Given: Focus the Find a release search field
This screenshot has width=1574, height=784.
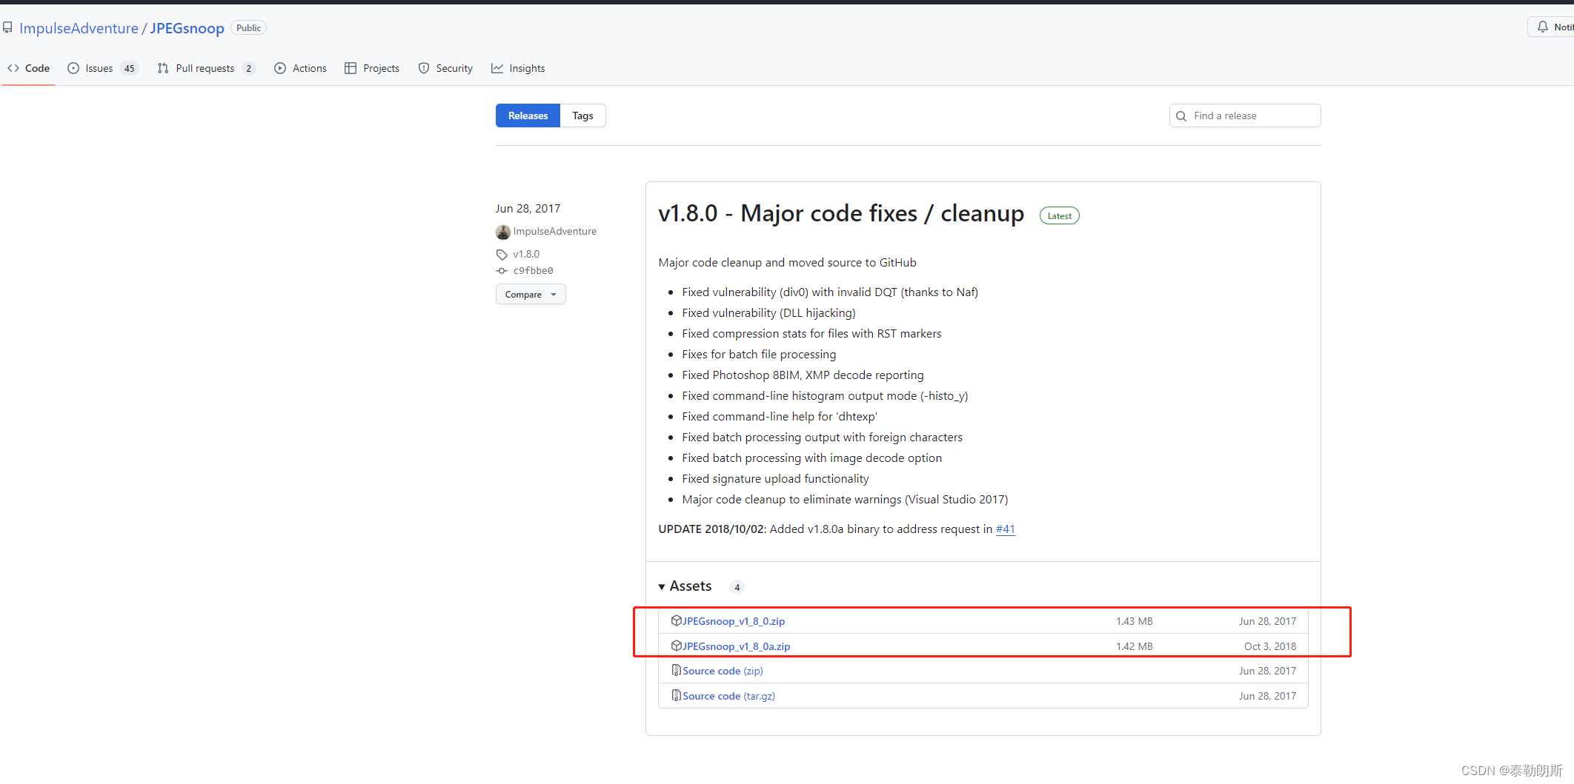Looking at the screenshot, I should click(x=1245, y=115).
